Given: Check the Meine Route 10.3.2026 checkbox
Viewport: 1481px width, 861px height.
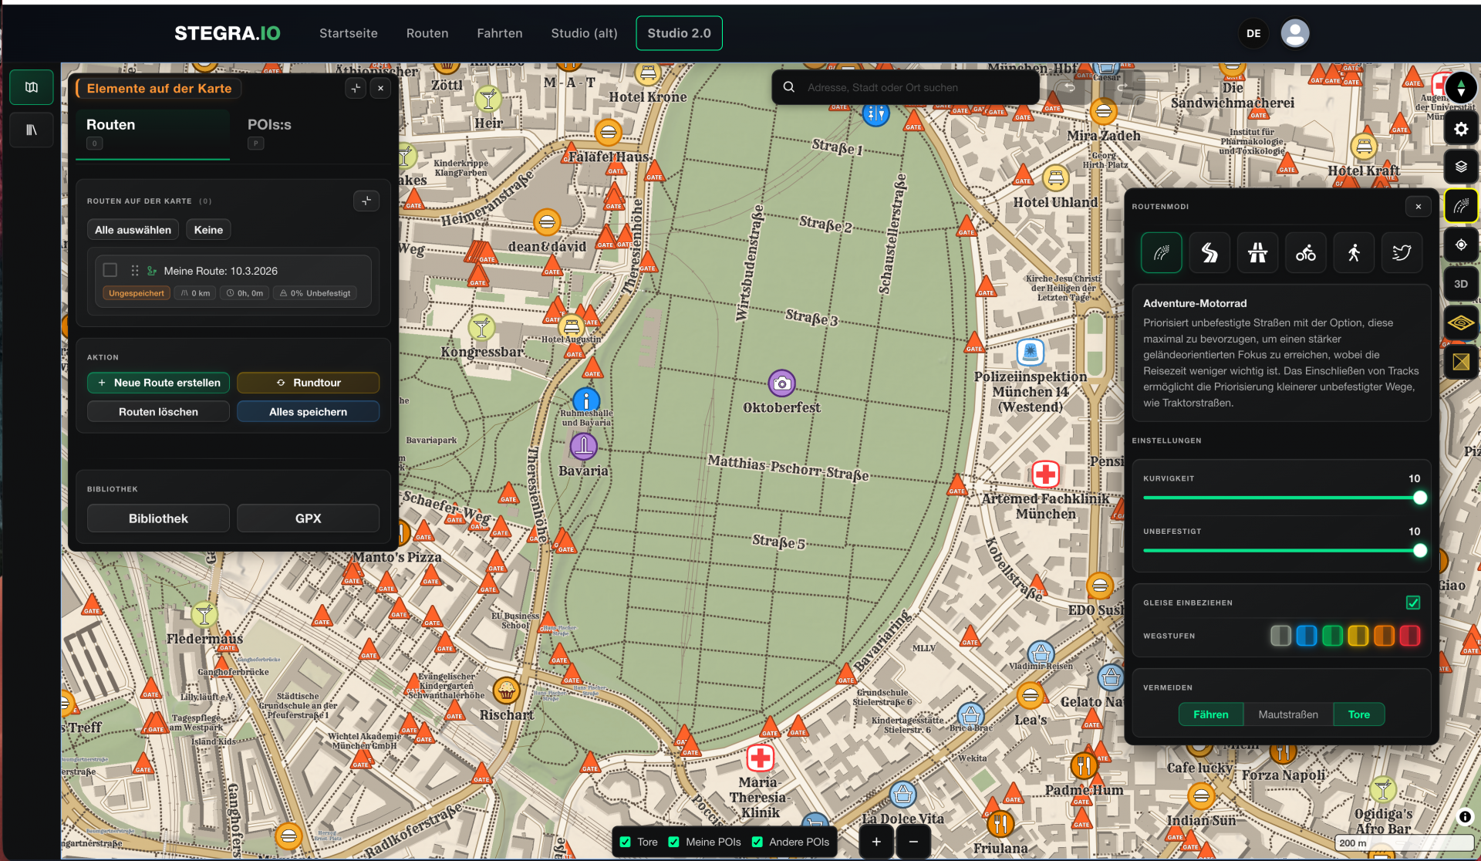Looking at the screenshot, I should (110, 270).
